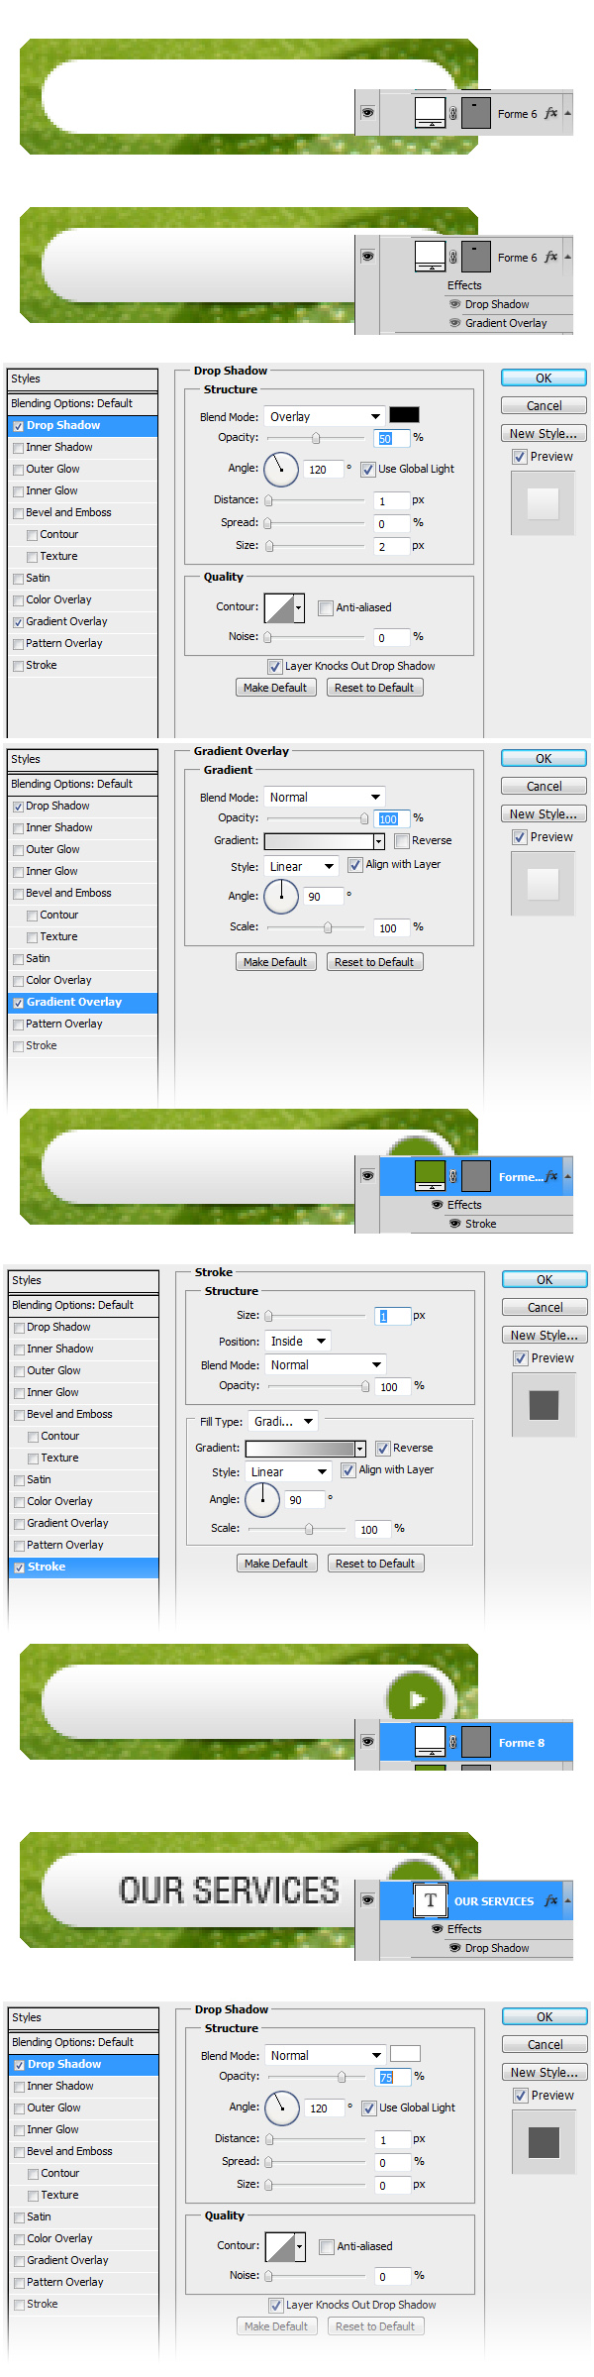Image resolution: width=594 pixels, height=2377 pixels.
Task: Click the Scale slider in the Gradient Overlay dialog
Action: [x=316, y=927]
